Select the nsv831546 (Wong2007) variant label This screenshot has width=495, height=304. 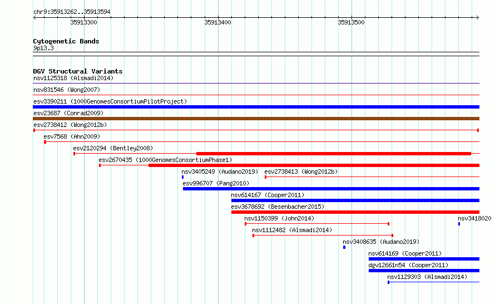(67, 90)
